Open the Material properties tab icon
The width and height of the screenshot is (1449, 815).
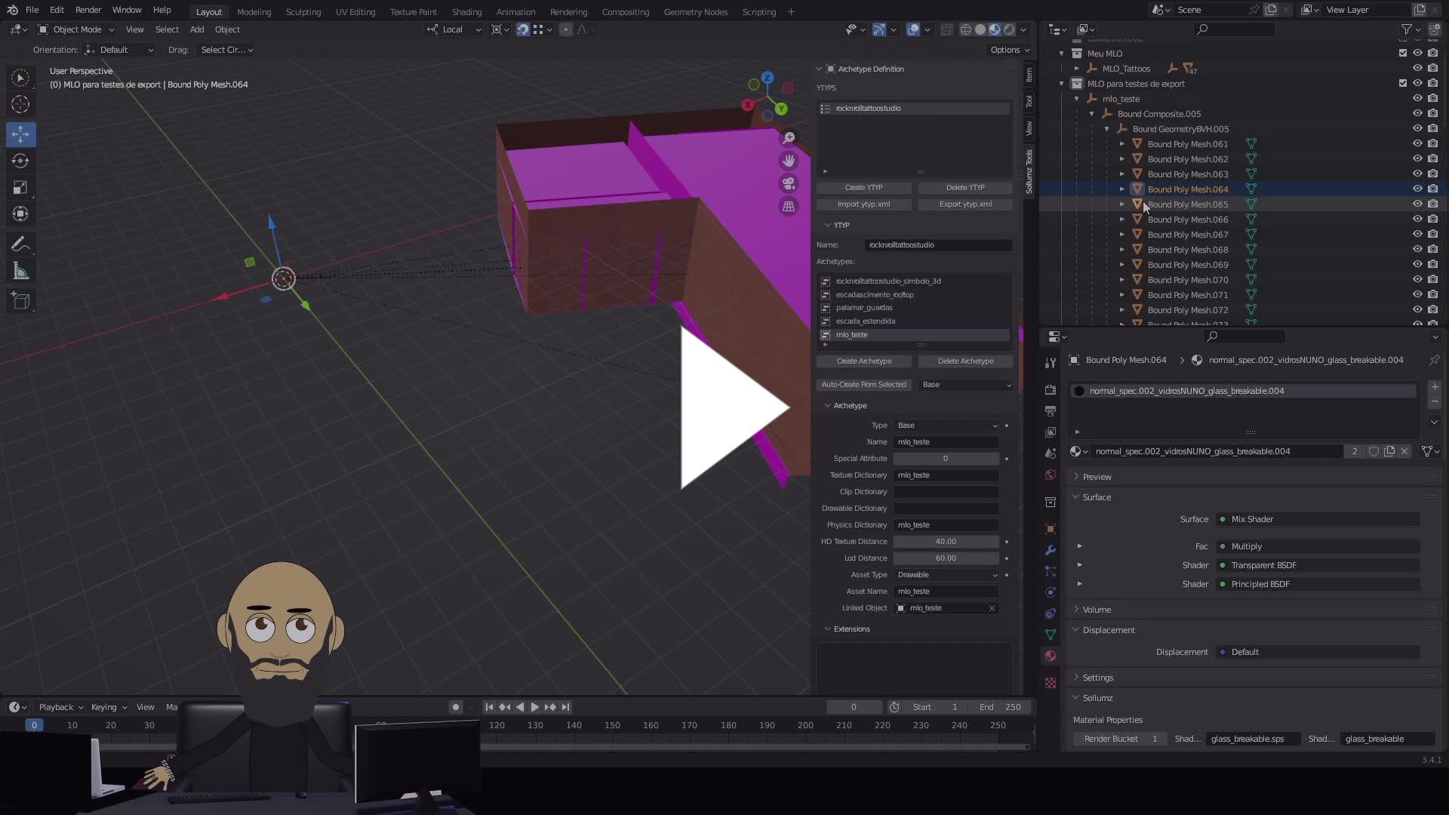coord(1050,655)
